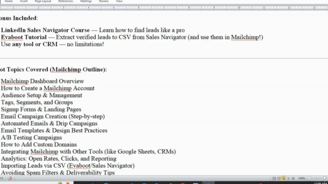Click 'How to Create a Mailchimp Account'
This screenshot has height=184, width=328.
[x=48, y=88]
